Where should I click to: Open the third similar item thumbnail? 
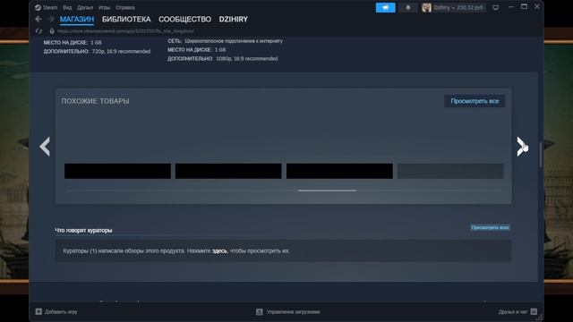pos(339,171)
